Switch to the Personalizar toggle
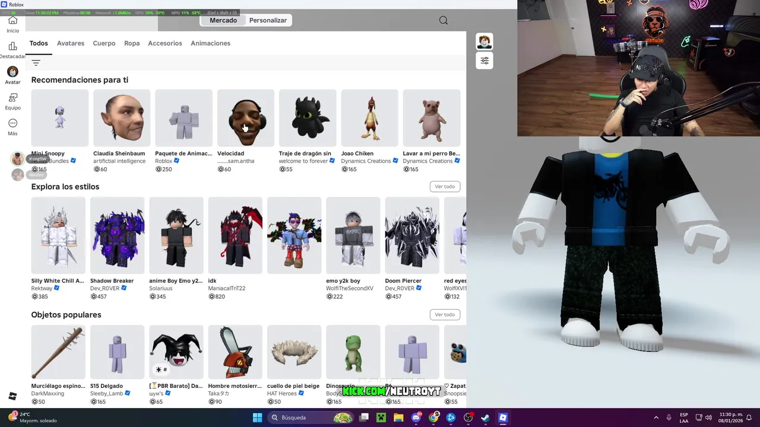The height and width of the screenshot is (427, 760). coord(268,20)
